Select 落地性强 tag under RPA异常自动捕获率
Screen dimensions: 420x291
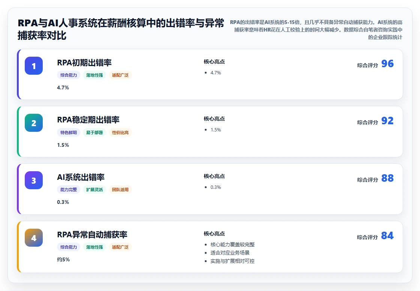(x=94, y=247)
